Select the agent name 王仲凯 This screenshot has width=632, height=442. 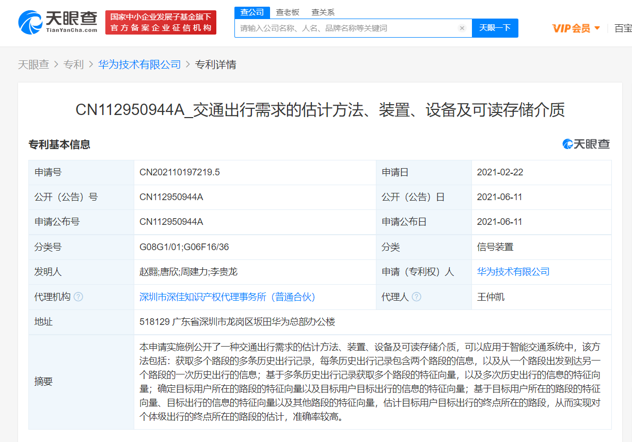[x=491, y=297]
